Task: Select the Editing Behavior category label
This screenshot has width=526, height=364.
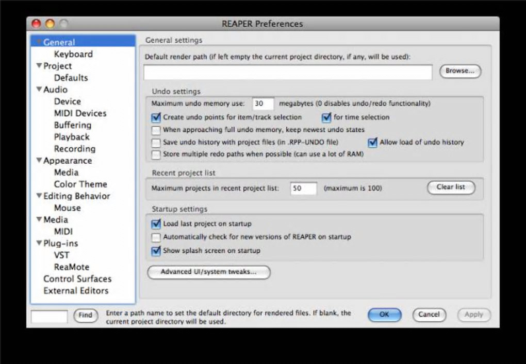Action: click(77, 196)
